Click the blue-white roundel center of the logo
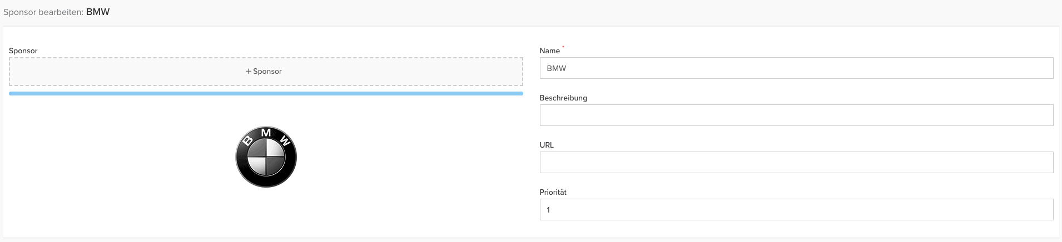 point(266,158)
